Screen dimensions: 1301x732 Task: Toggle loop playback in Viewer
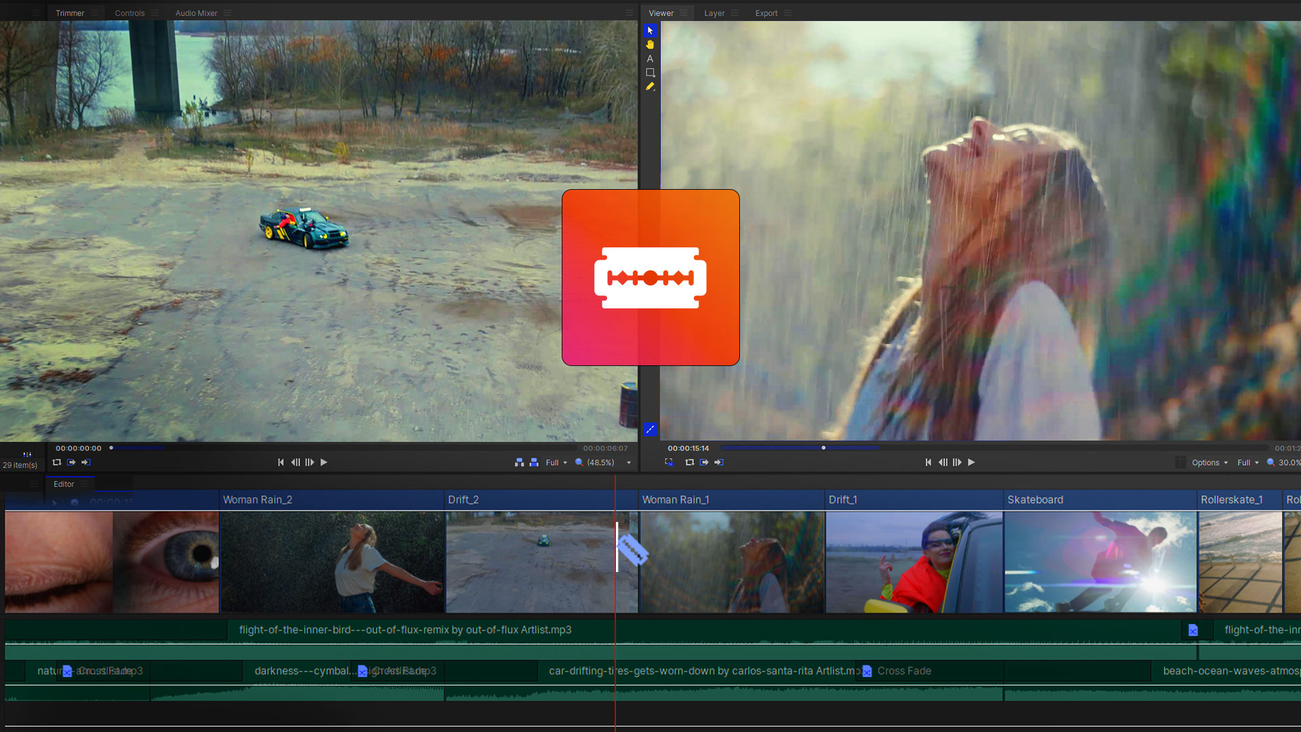point(690,462)
